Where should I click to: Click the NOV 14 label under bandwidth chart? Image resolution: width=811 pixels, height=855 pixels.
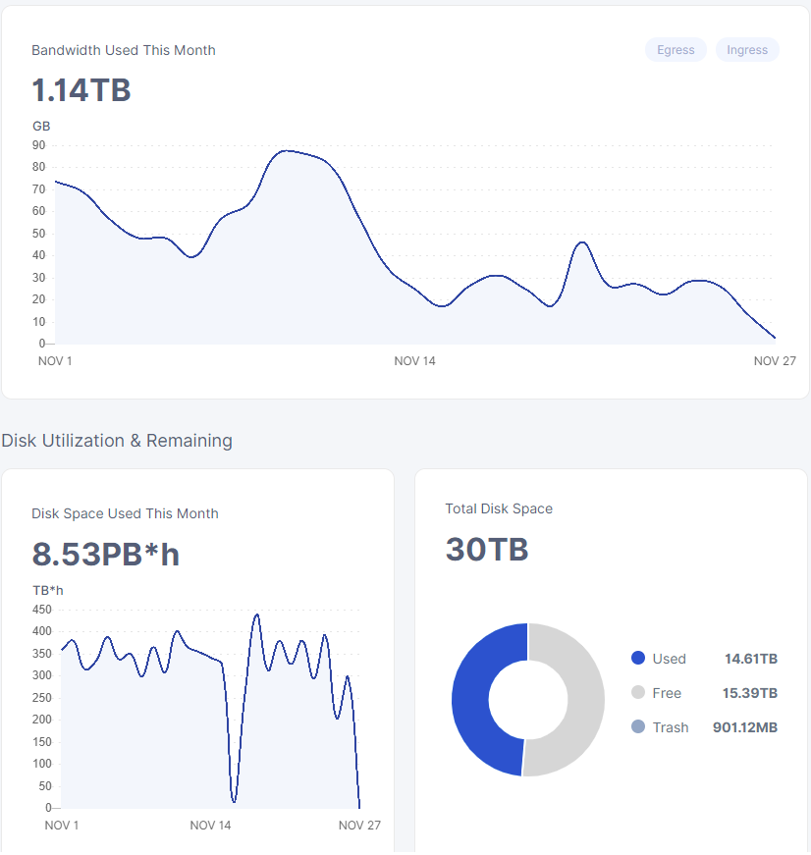click(414, 361)
